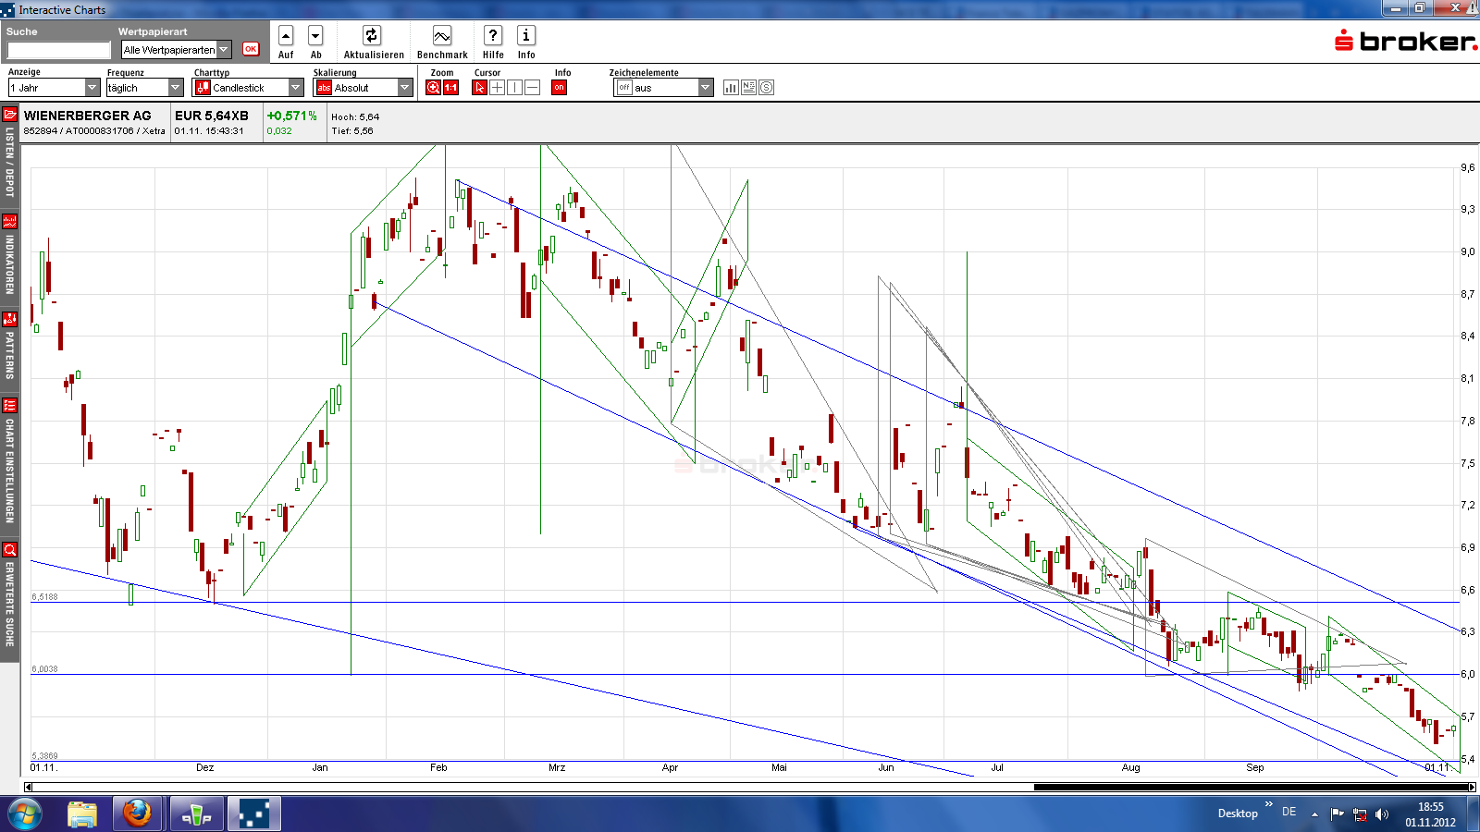The height and width of the screenshot is (832, 1480).
Task: Expand the Skalierung Absolut dropdown
Action: 404,87
